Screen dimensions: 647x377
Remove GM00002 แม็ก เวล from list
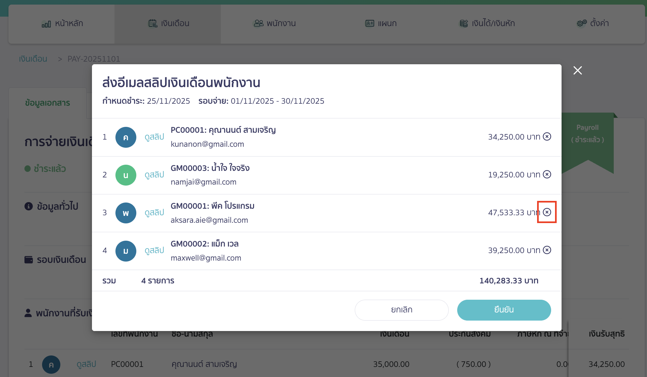pos(547,250)
